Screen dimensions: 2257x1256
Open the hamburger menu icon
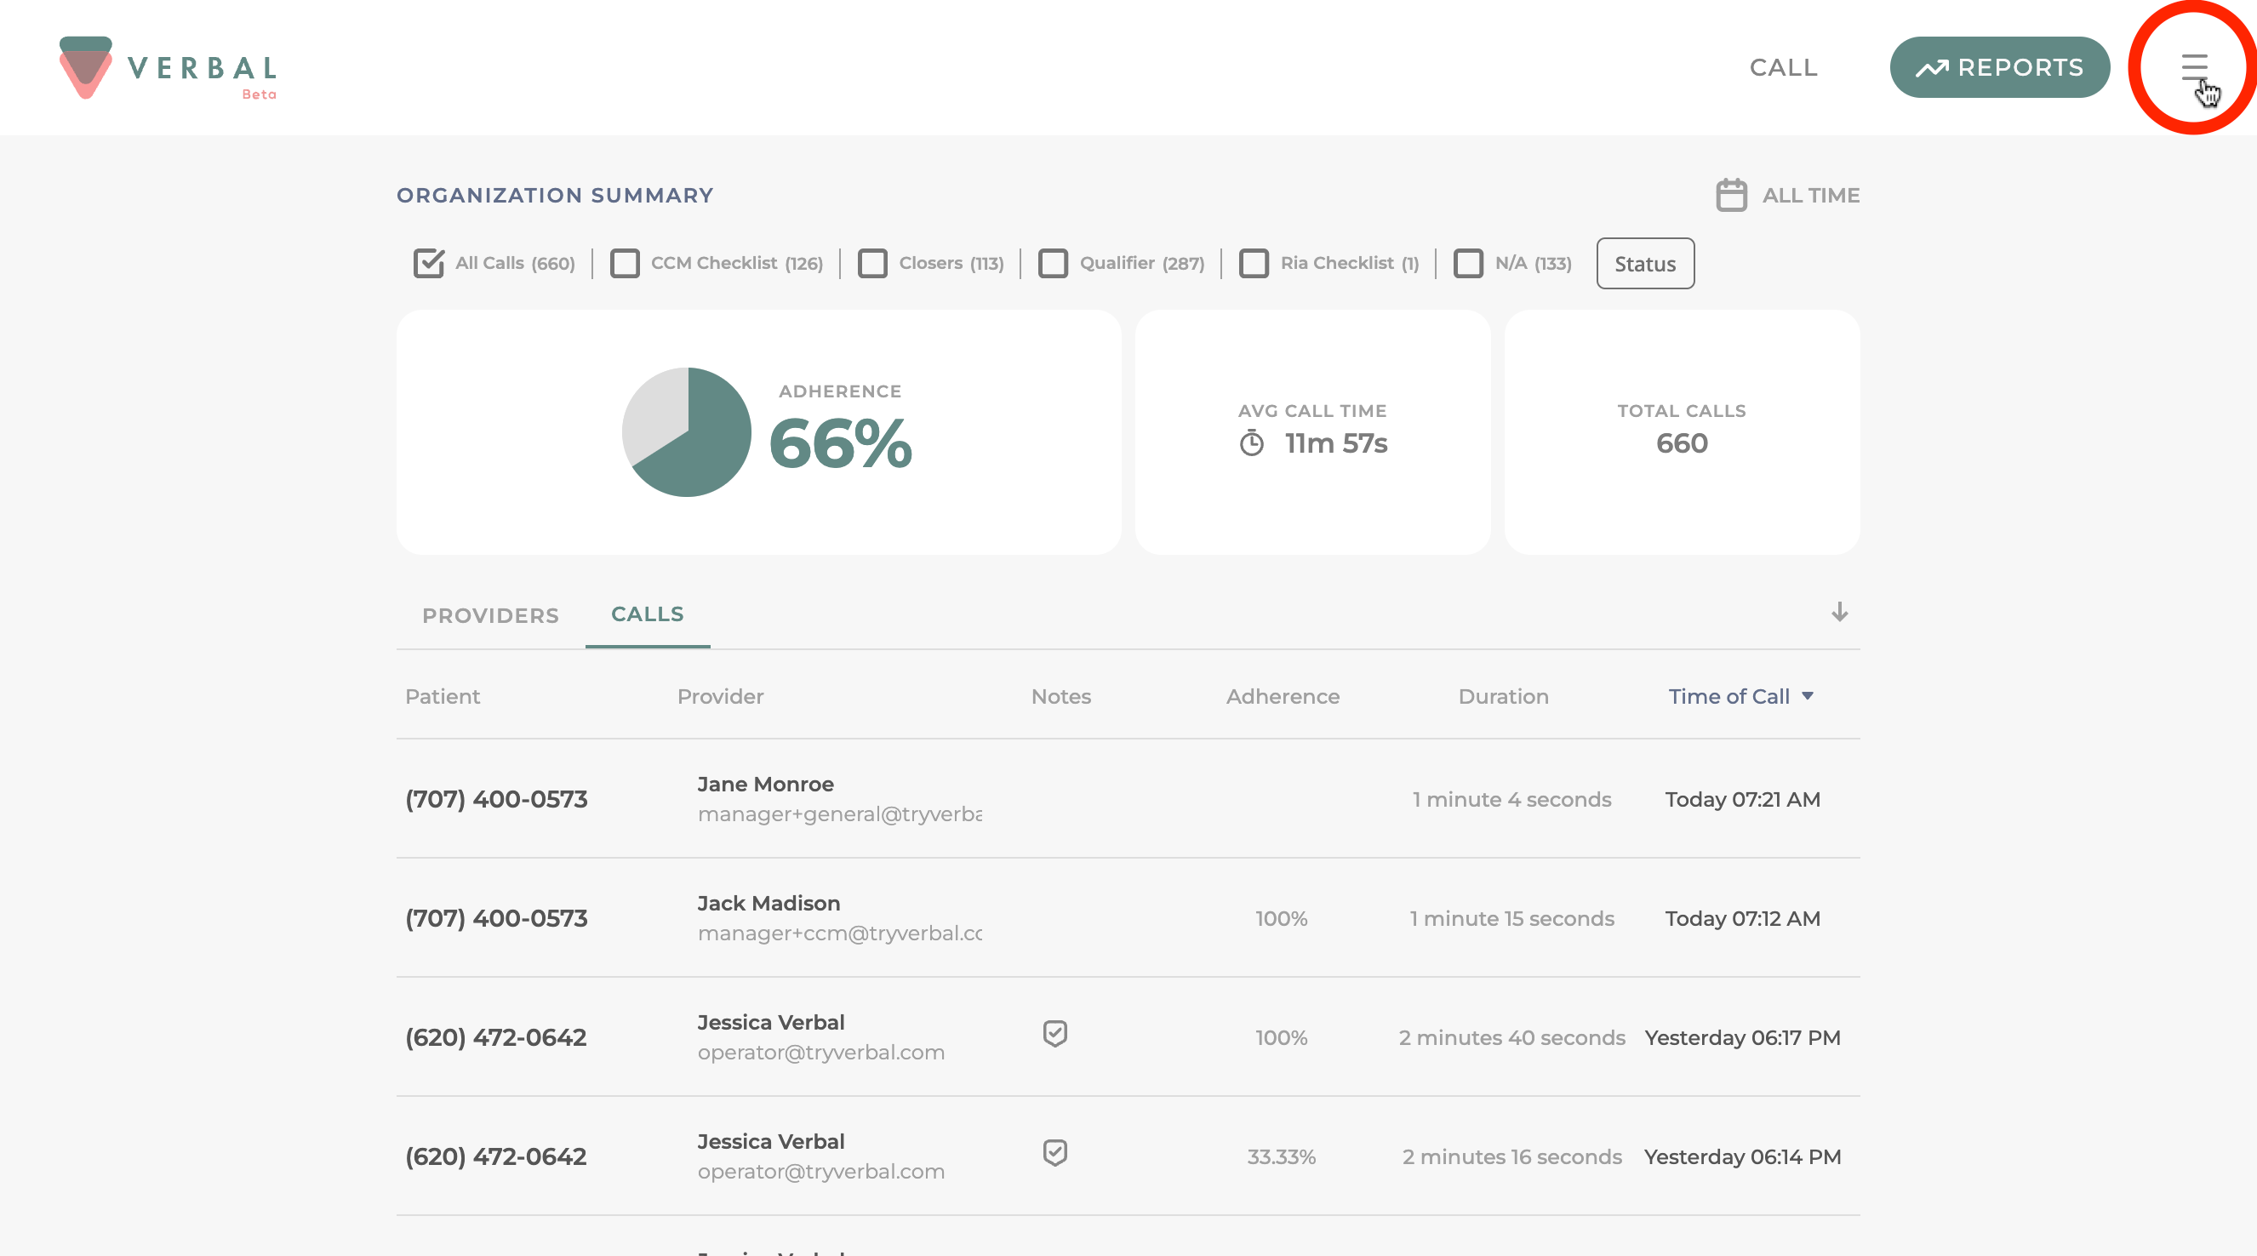2193,66
